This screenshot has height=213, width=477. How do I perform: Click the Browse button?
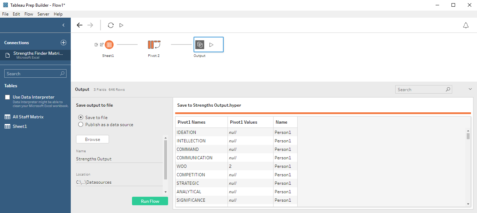(92, 139)
